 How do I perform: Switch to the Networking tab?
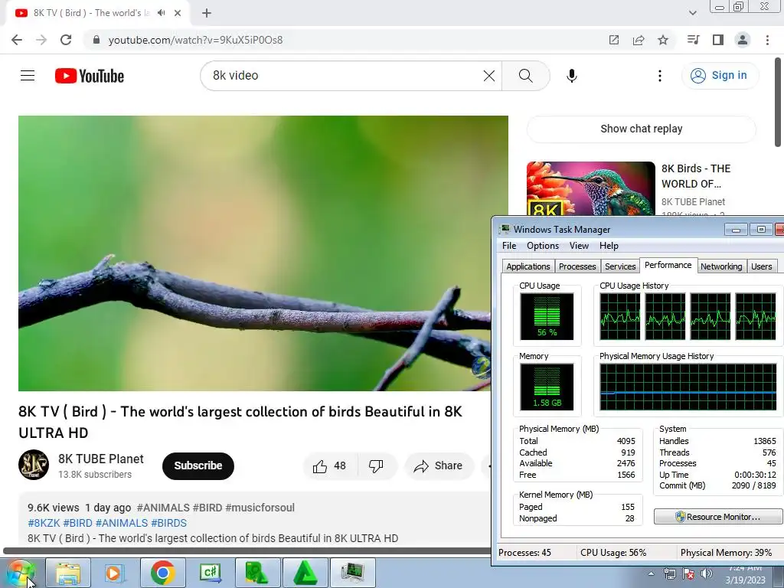(x=721, y=266)
